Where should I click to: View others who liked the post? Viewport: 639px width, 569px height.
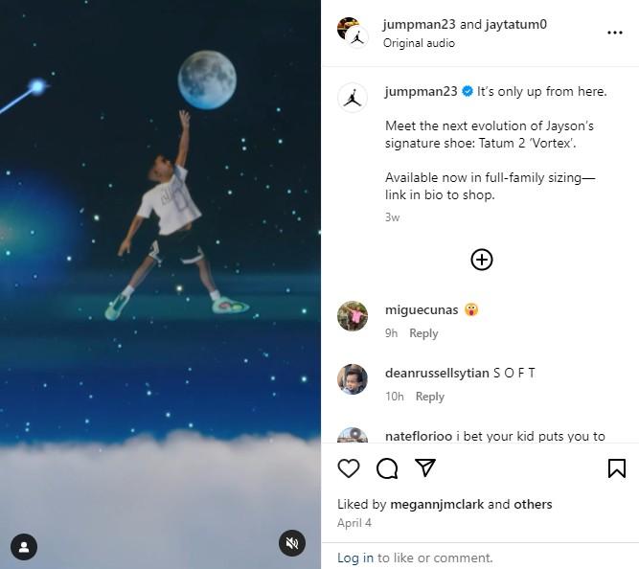pos(533,504)
